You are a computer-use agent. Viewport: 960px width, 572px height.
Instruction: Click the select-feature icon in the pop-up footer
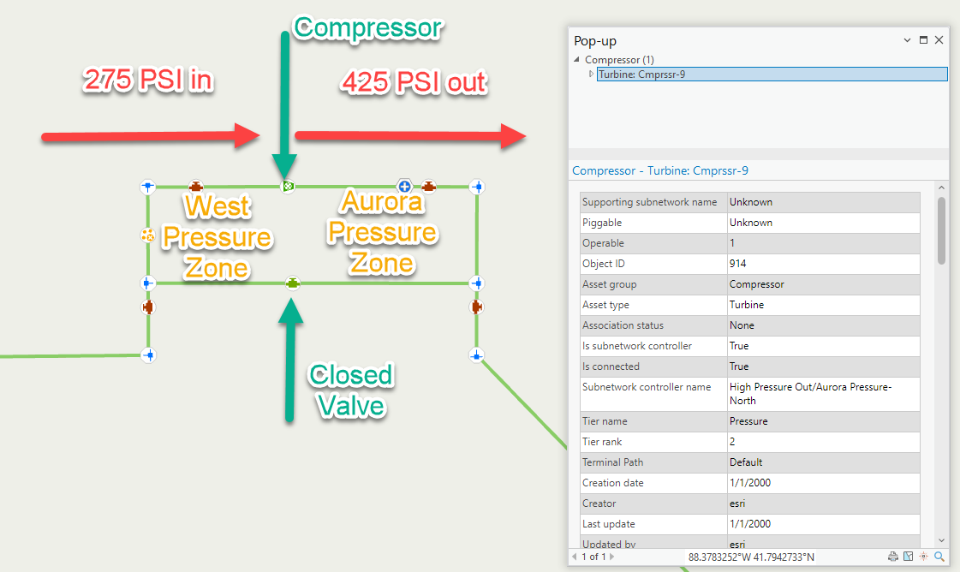908,557
